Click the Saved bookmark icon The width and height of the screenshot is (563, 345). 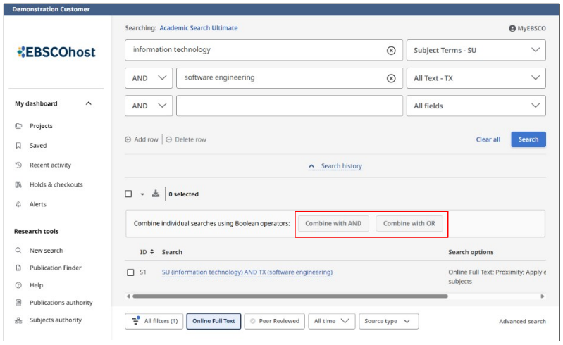point(18,145)
